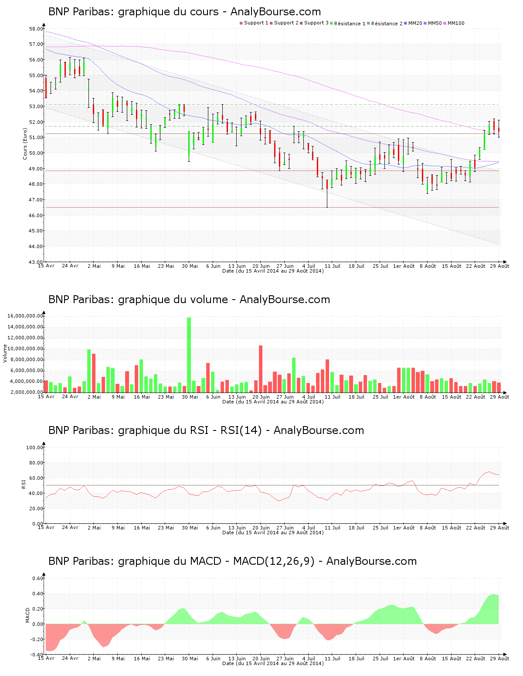Click the '15 Avr' date on volume chart axis

pyautogui.click(x=46, y=396)
